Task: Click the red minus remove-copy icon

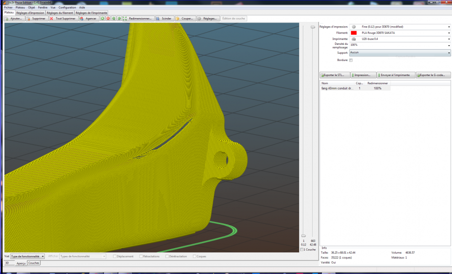Action: point(108,19)
